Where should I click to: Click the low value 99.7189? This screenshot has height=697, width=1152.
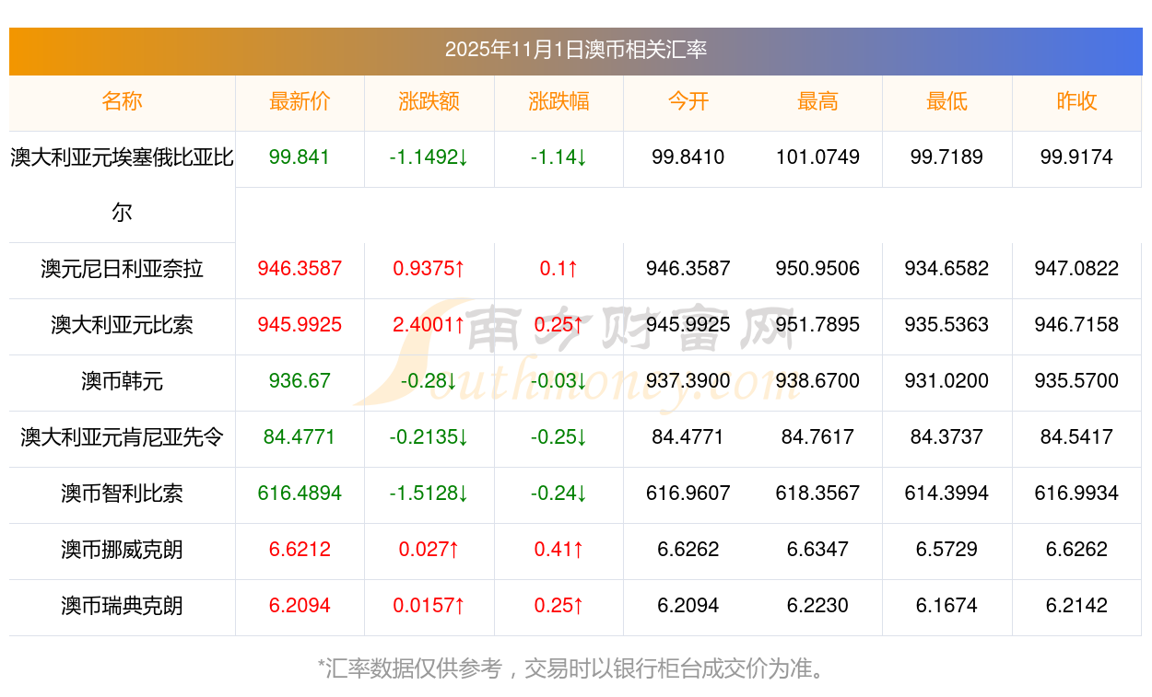[946, 157]
